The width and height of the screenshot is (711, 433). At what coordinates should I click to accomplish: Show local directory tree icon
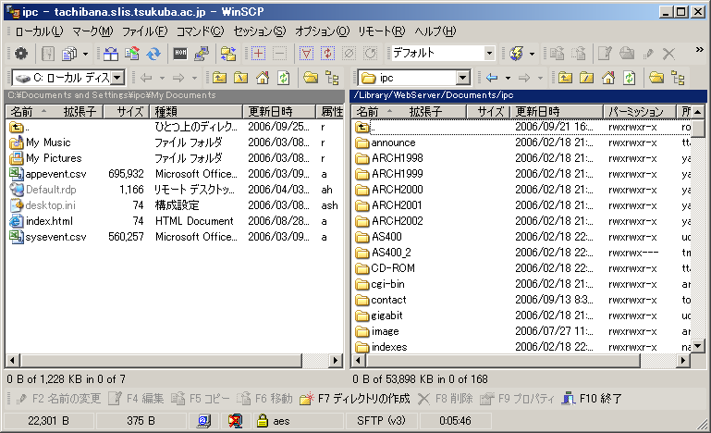pos(332,78)
